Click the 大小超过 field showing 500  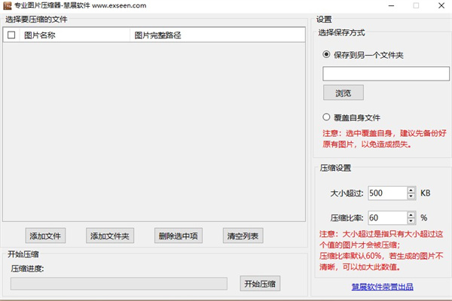386,193
